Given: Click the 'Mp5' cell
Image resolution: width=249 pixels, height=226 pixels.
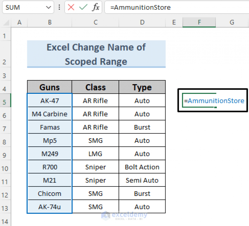Looking at the screenshot, I should [50, 140].
